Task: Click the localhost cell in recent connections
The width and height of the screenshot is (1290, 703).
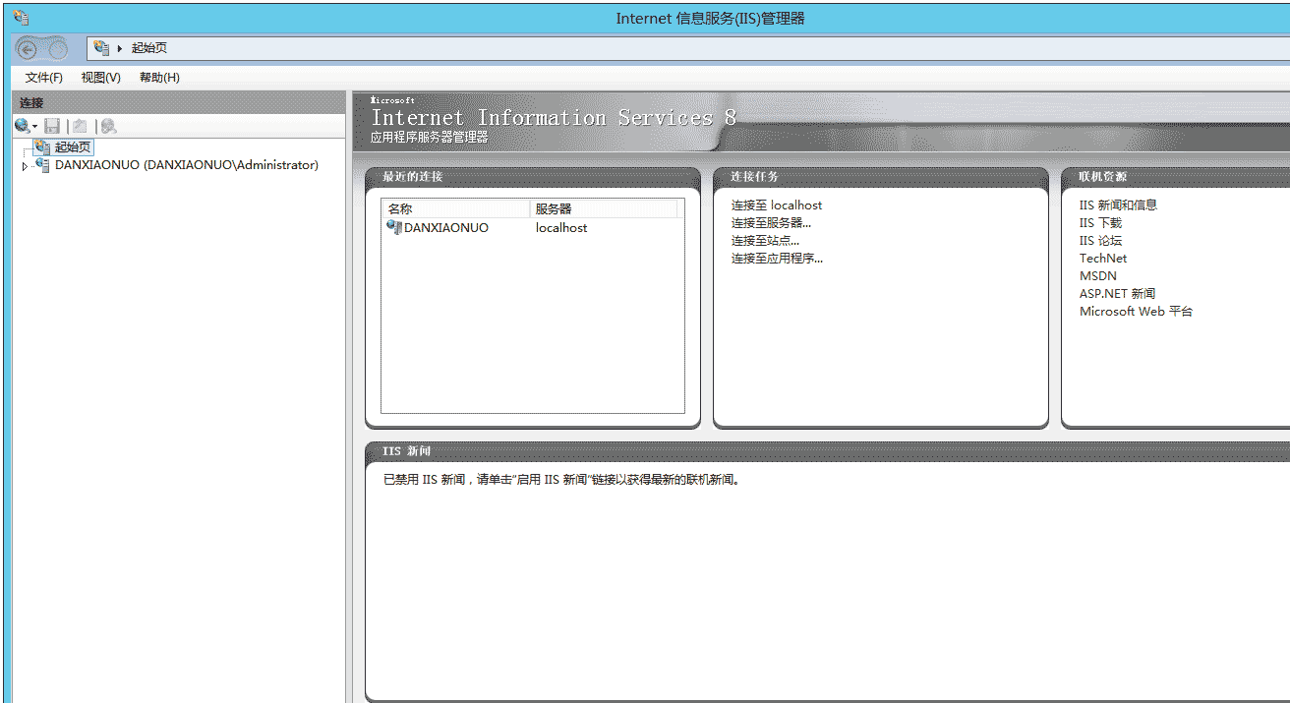Action: pyautogui.click(x=561, y=227)
